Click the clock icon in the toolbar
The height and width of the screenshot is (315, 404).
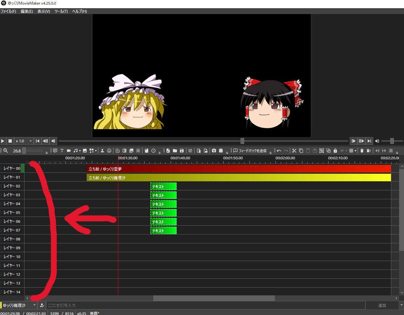(x=153, y=150)
